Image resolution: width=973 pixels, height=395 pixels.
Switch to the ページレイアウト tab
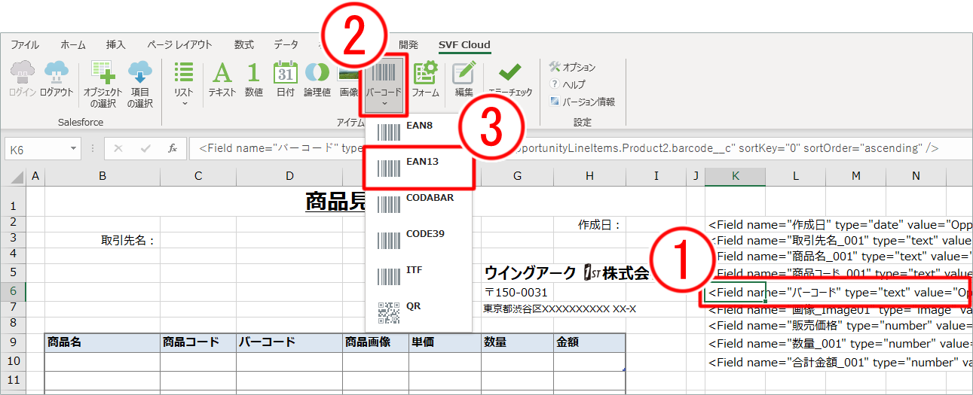179,44
